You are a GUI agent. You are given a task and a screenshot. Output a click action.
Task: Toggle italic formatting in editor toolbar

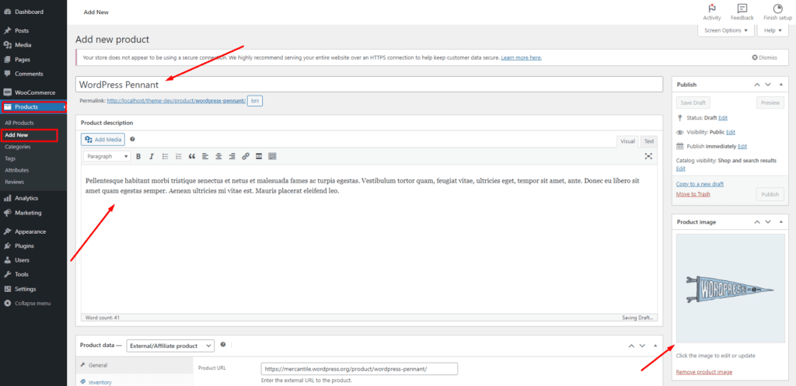[x=152, y=157]
